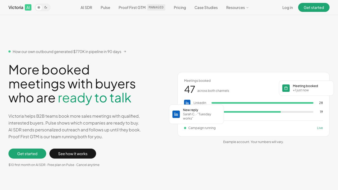Screen dimensions: 338x190
Task: Switch to dark theme moon icon
Action: (x=46, y=7)
